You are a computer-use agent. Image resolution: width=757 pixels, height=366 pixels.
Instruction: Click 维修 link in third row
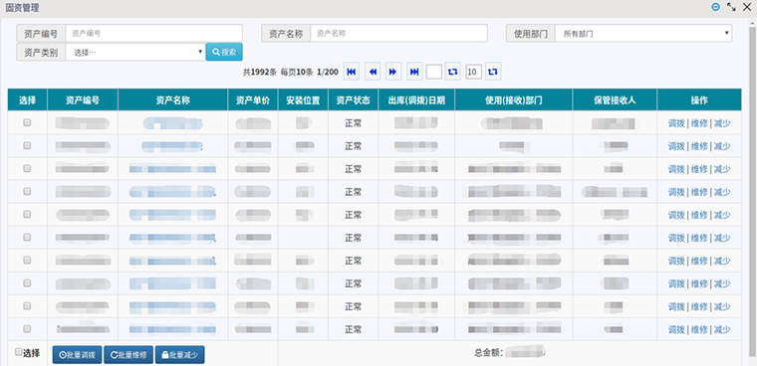point(699,169)
